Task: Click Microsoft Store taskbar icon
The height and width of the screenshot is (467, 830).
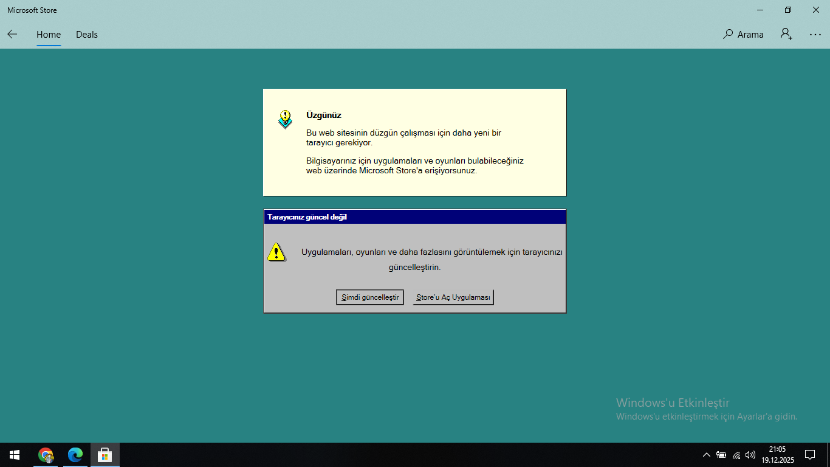Action: (105, 455)
